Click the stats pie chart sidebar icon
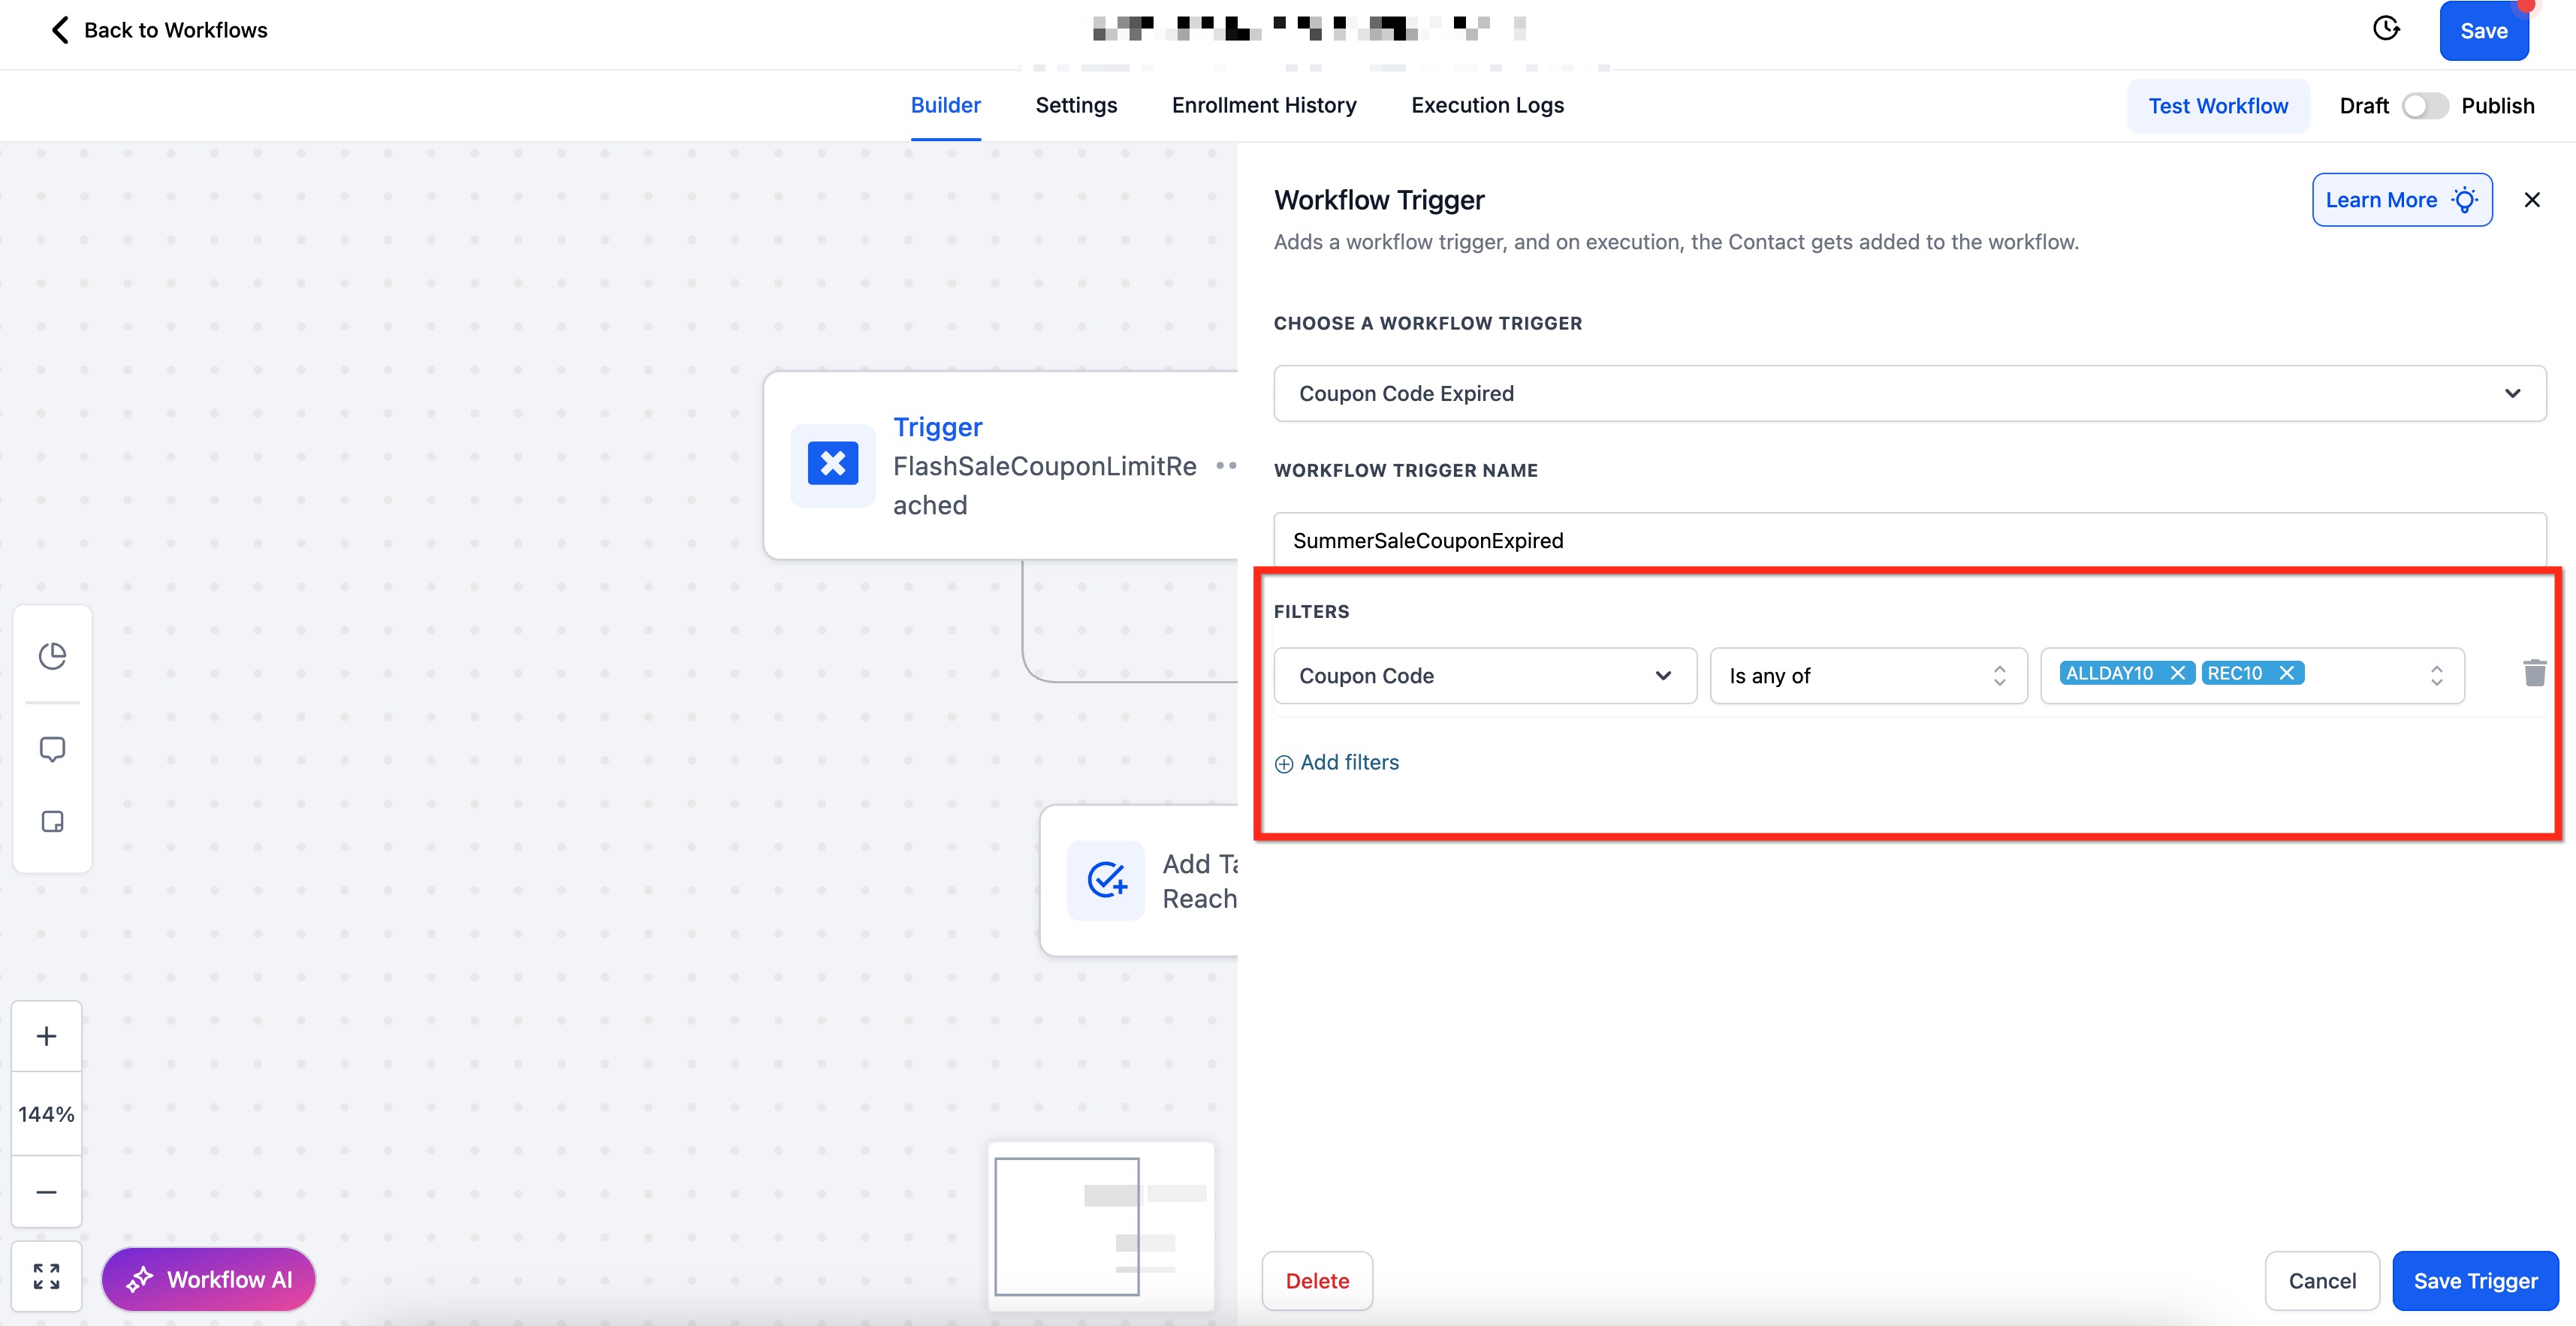This screenshot has width=2576, height=1326. tap(52, 656)
